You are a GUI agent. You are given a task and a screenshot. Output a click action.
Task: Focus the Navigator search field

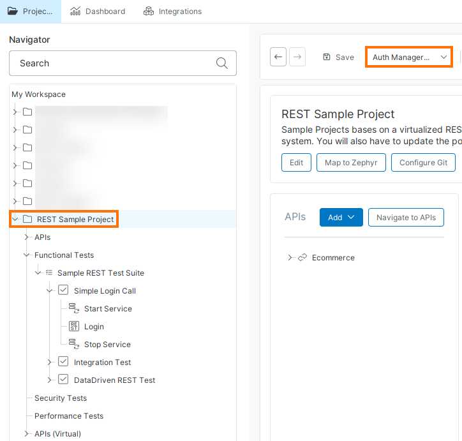click(123, 63)
